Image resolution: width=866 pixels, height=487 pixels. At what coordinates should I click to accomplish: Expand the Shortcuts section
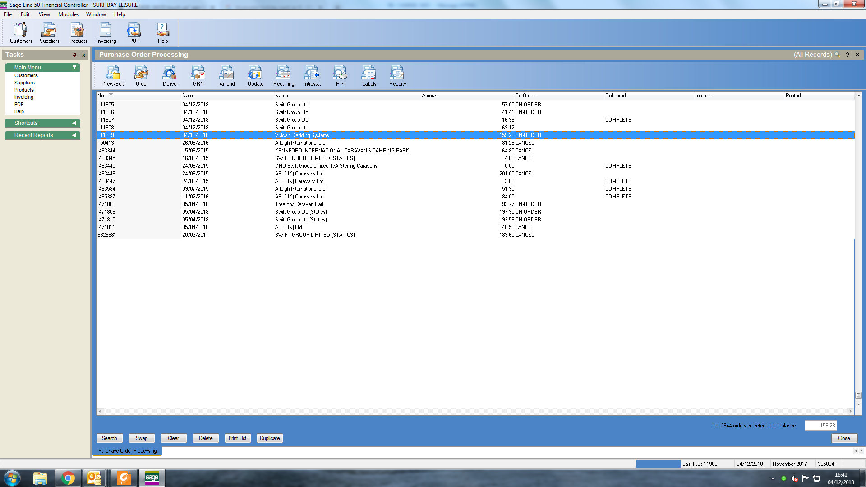(x=74, y=123)
